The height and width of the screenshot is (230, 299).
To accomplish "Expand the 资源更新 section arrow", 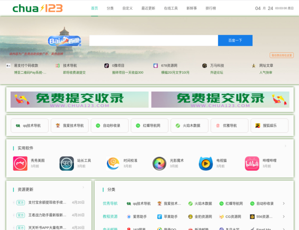I will tap(83, 187).
